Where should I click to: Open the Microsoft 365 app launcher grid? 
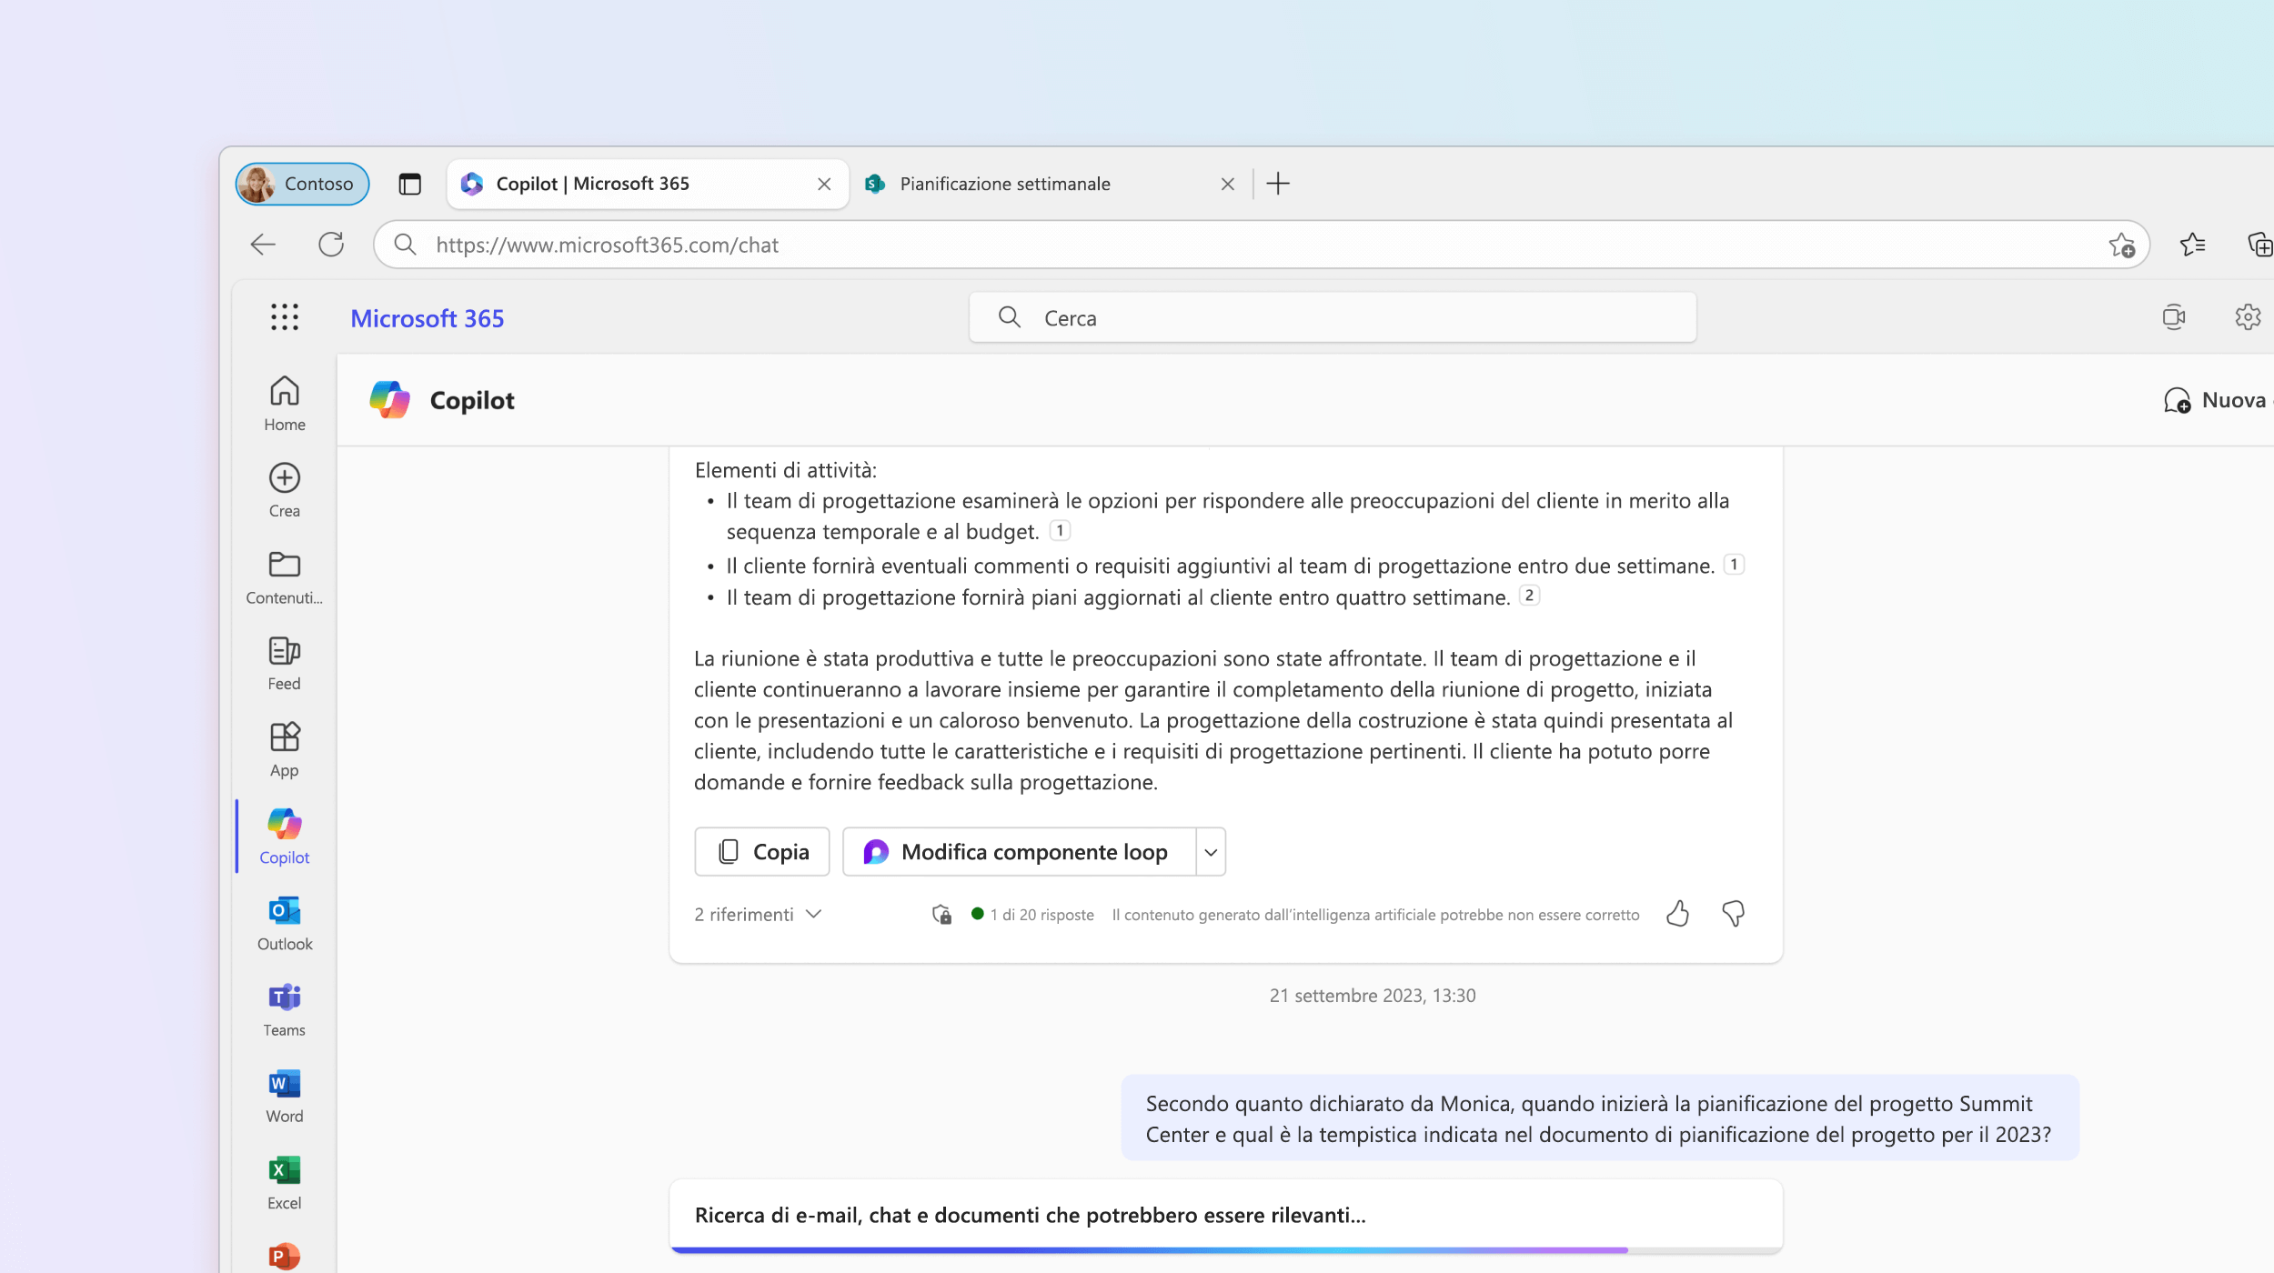click(x=284, y=317)
